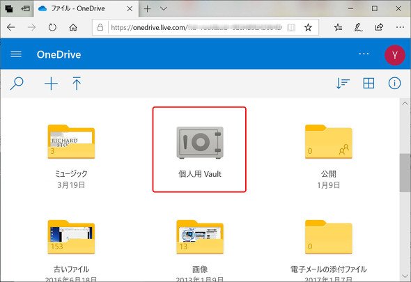The width and height of the screenshot is (411, 282).
Task: Go back with the browser back arrow
Action: click(11, 27)
